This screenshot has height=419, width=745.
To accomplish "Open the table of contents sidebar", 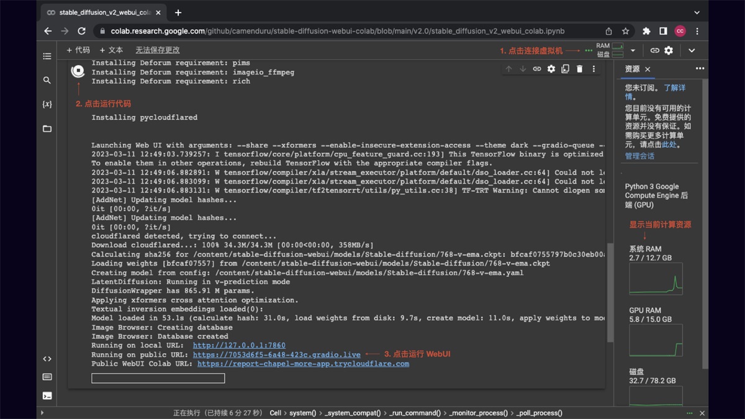I will tap(47, 56).
